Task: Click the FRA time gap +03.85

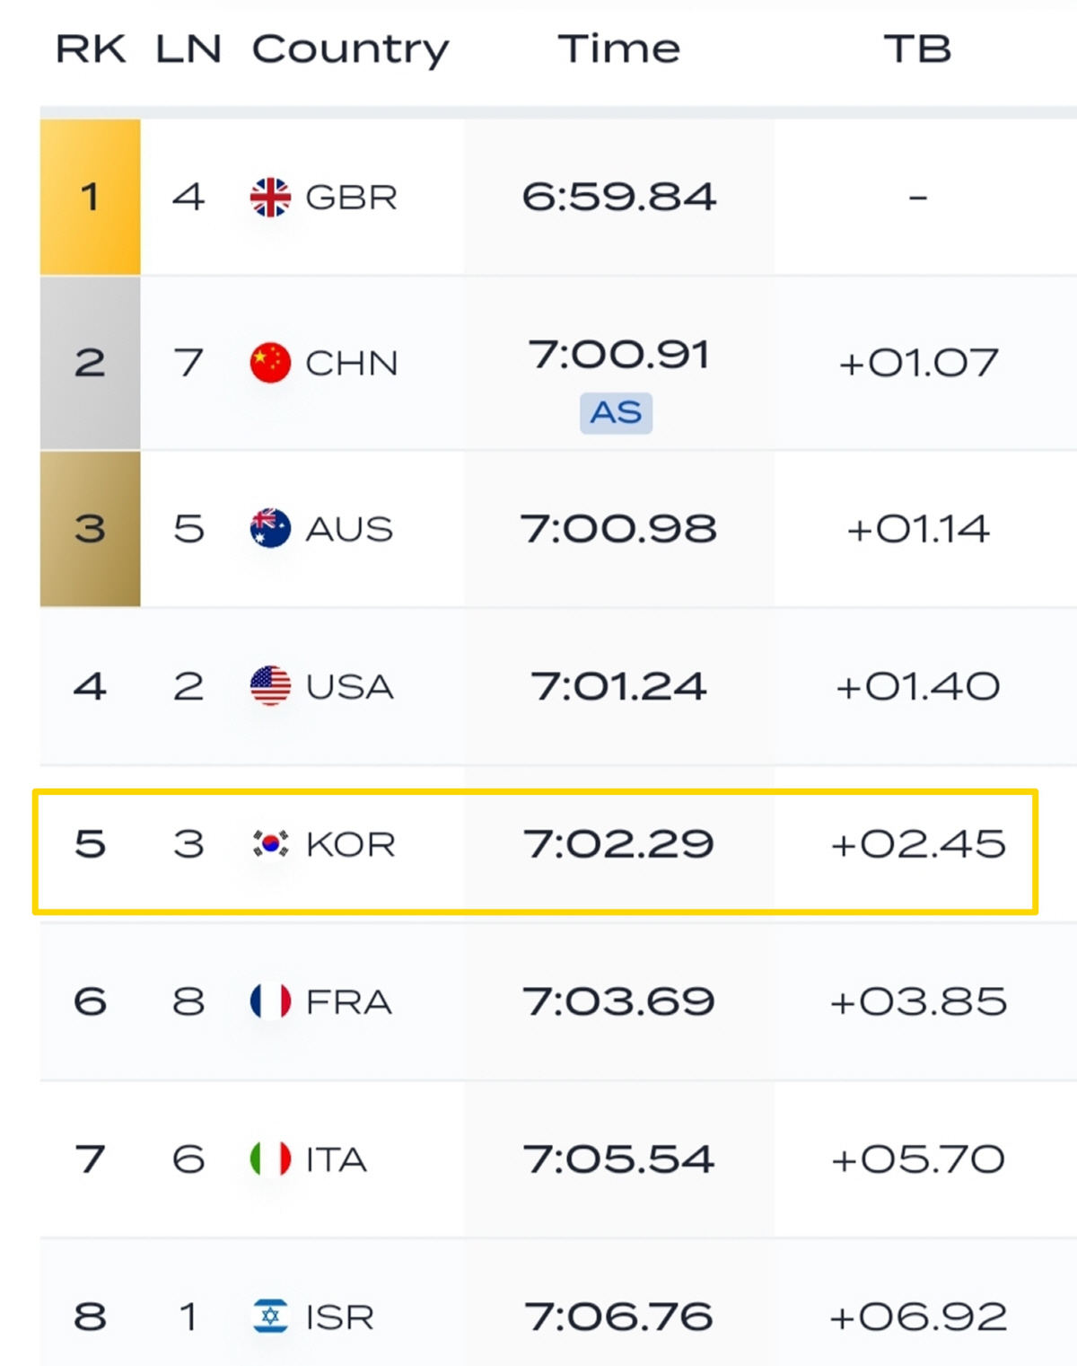Action: click(918, 1001)
